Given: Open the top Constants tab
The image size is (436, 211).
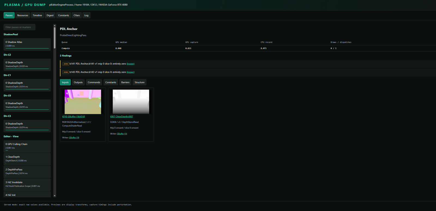Looking at the screenshot, I should coord(63,15).
